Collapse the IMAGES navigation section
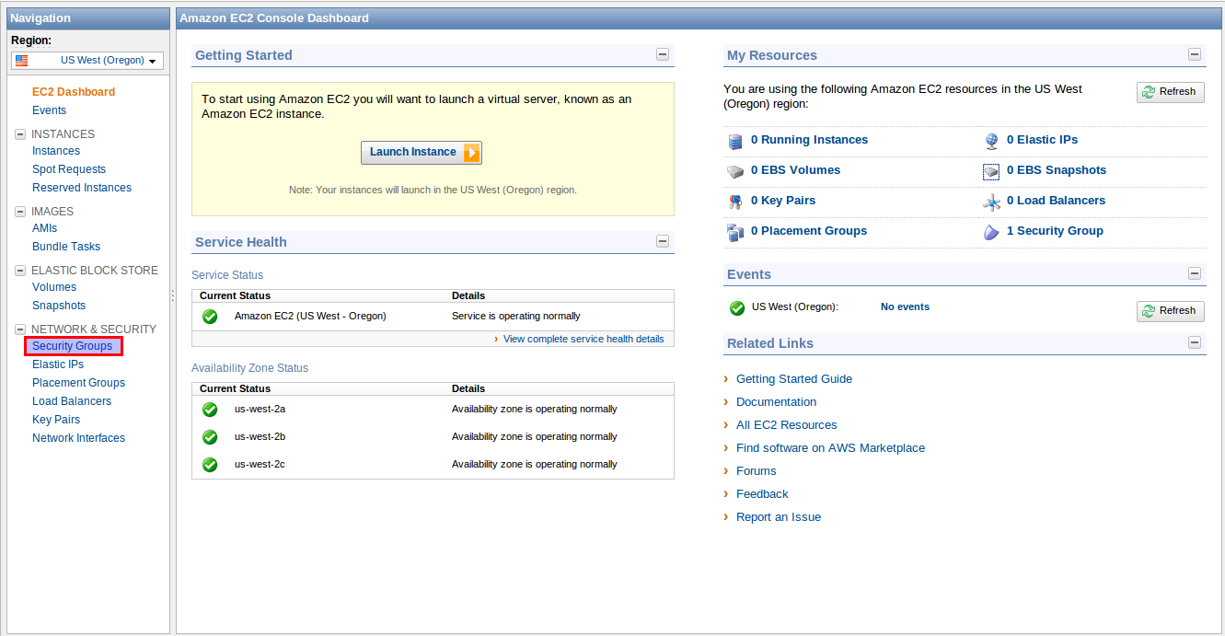This screenshot has height=636, width=1225. pyautogui.click(x=20, y=212)
